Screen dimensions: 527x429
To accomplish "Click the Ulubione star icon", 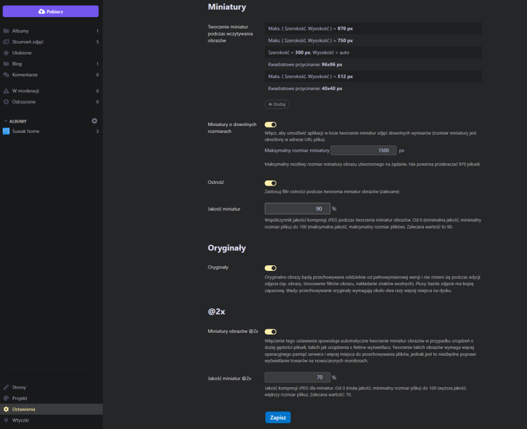I will (6, 53).
